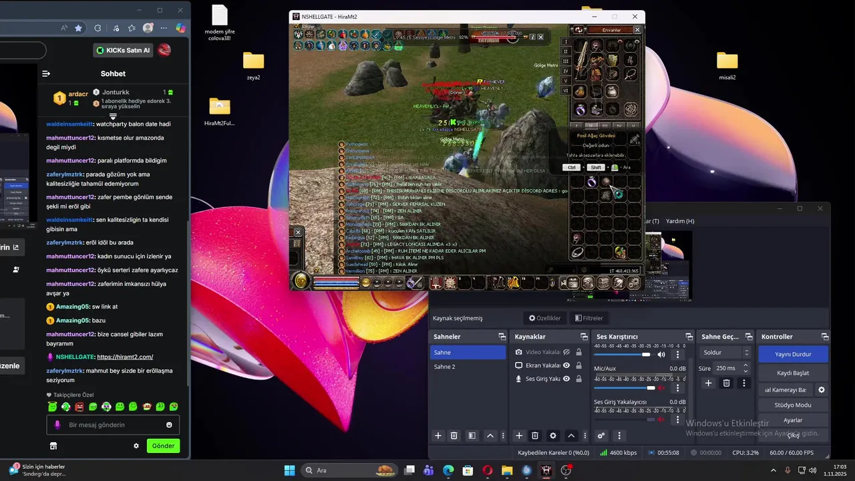Undock the Kontroller panel
This screenshot has width=855, height=481.
[x=825, y=337]
